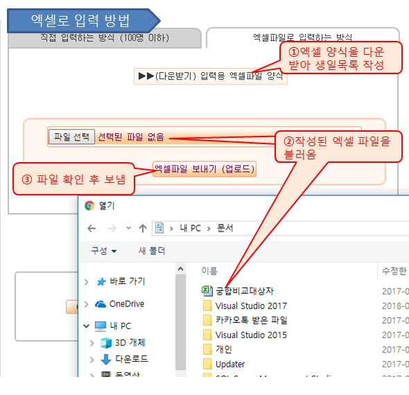The height and width of the screenshot is (395, 409).
Task: Click folder icon of Updater
Action: coord(208,364)
